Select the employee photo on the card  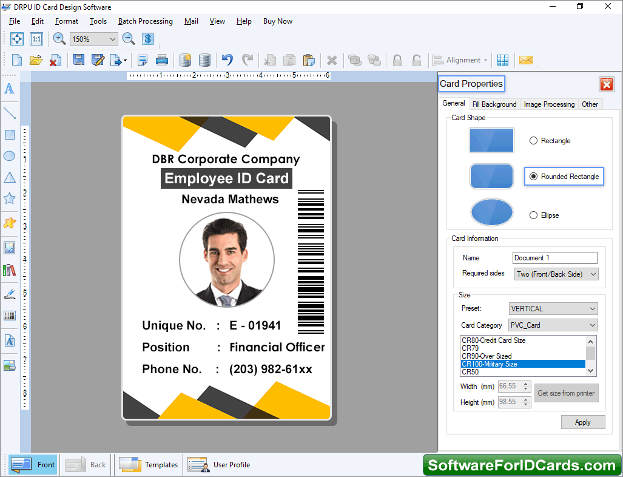pos(227,260)
